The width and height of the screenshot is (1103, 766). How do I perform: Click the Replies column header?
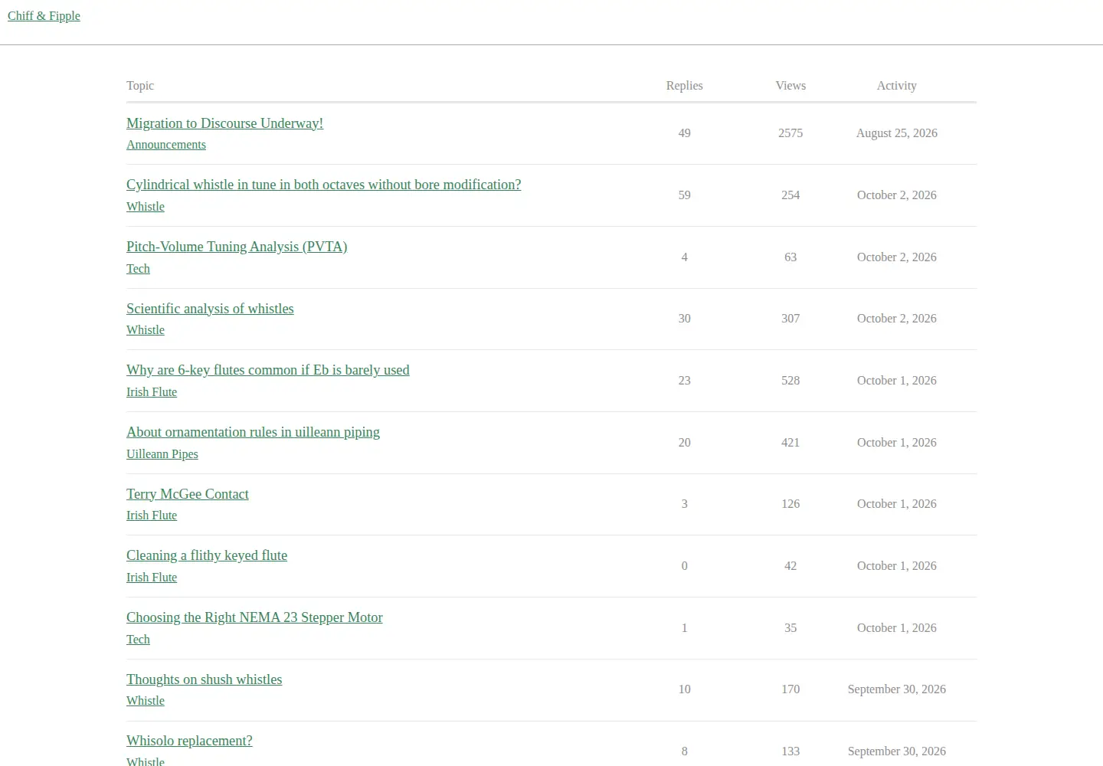coord(685,86)
